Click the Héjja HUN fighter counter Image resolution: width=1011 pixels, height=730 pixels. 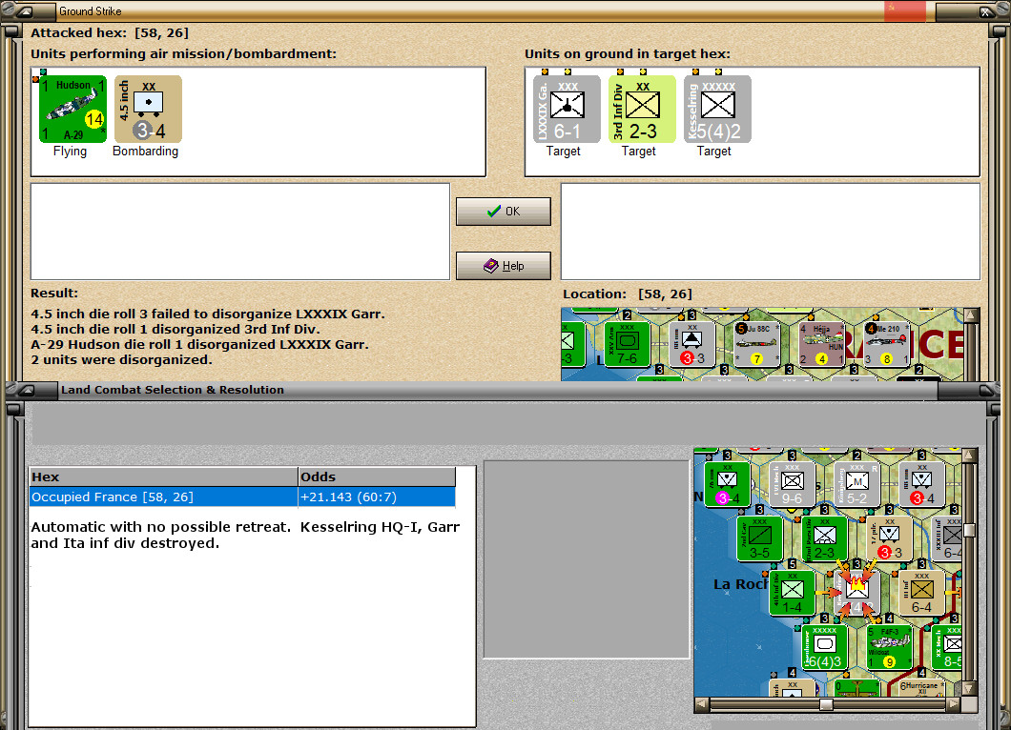click(821, 345)
